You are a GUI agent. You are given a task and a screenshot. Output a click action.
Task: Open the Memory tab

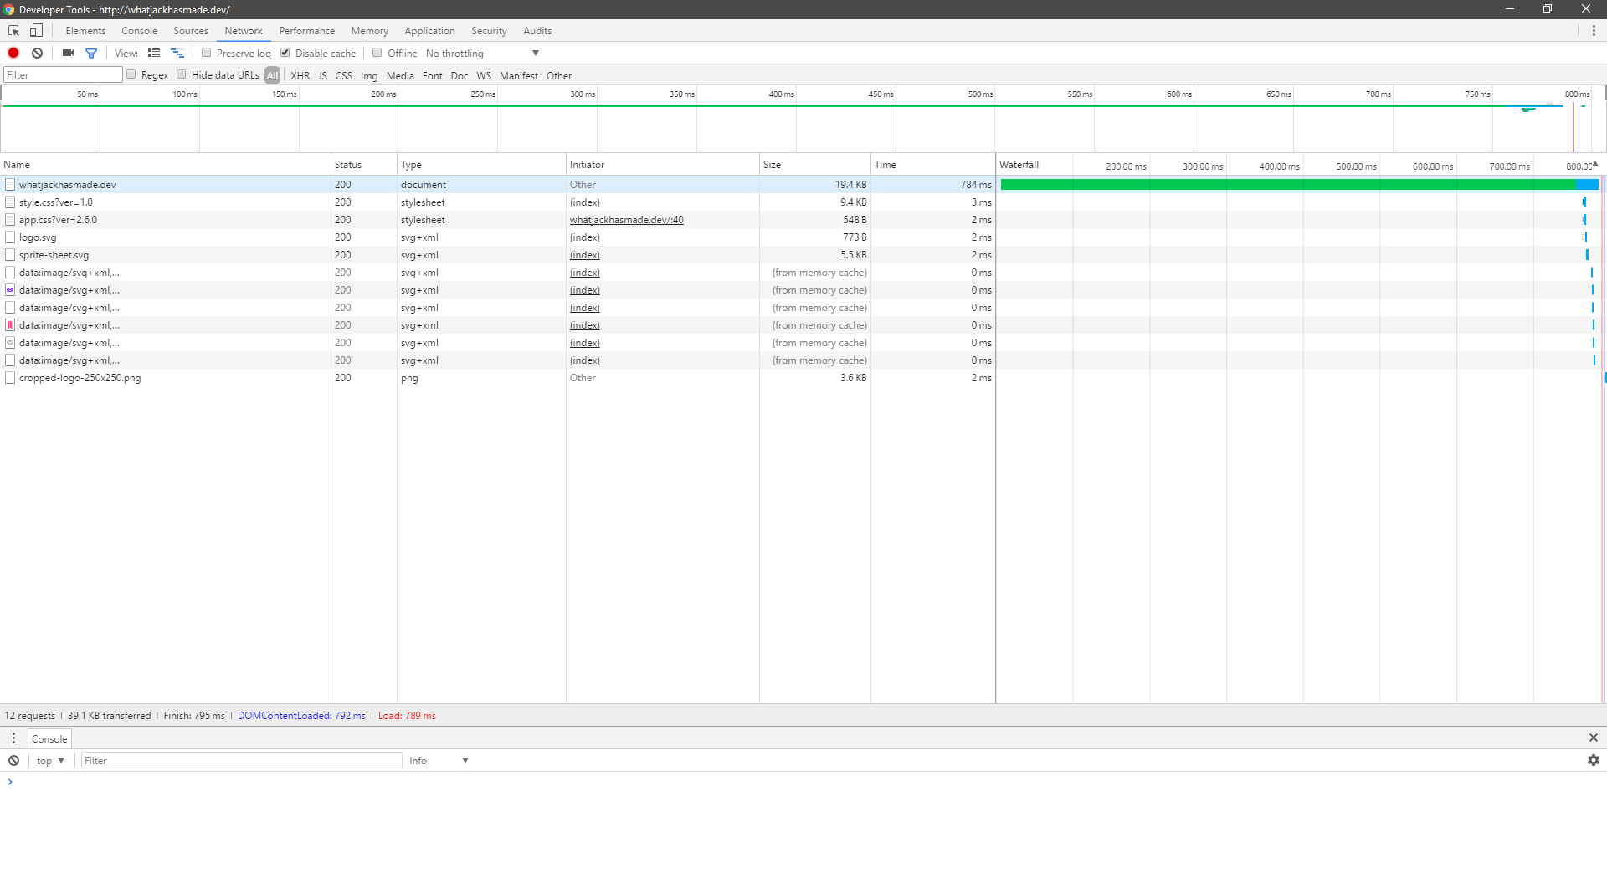(x=369, y=31)
